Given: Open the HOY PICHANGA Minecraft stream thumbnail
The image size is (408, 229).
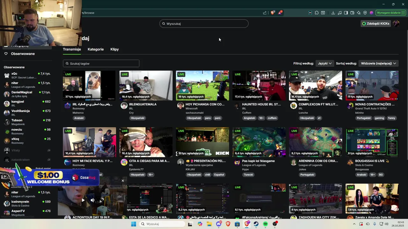Looking at the screenshot, I should [202, 86].
